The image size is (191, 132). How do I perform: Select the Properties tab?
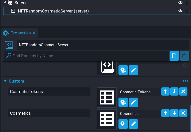click(20, 33)
